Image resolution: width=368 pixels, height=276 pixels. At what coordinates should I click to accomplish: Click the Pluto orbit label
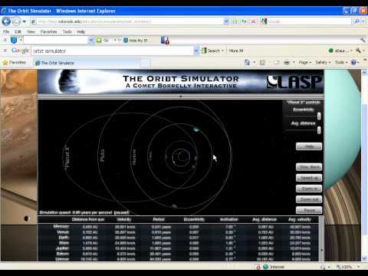pyautogui.click(x=102, y=156)
